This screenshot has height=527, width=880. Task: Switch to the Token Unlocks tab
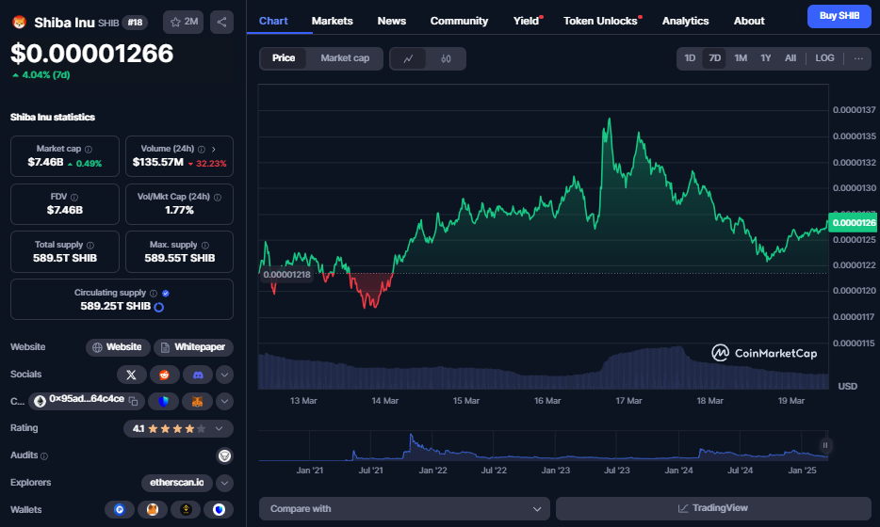coord(601,21)
